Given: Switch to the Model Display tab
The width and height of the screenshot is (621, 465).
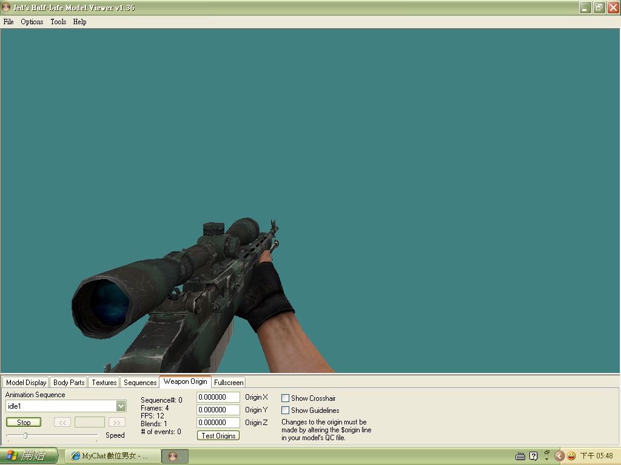Looking at the screenshot, I should (26, 383).
